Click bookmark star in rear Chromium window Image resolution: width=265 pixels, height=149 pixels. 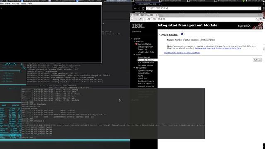(260, 8)
